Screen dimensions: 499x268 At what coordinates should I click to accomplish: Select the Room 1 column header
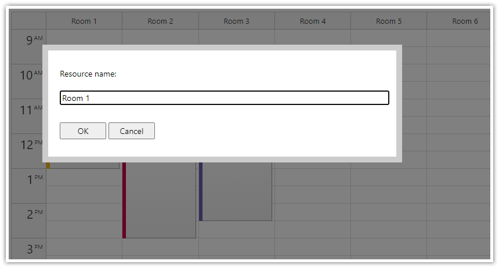tap(84, 21)
